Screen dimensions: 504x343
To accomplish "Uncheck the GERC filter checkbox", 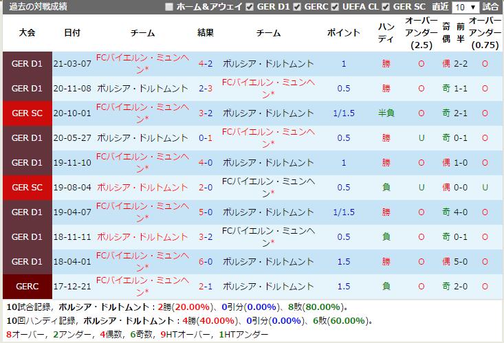I will point(297,7).
